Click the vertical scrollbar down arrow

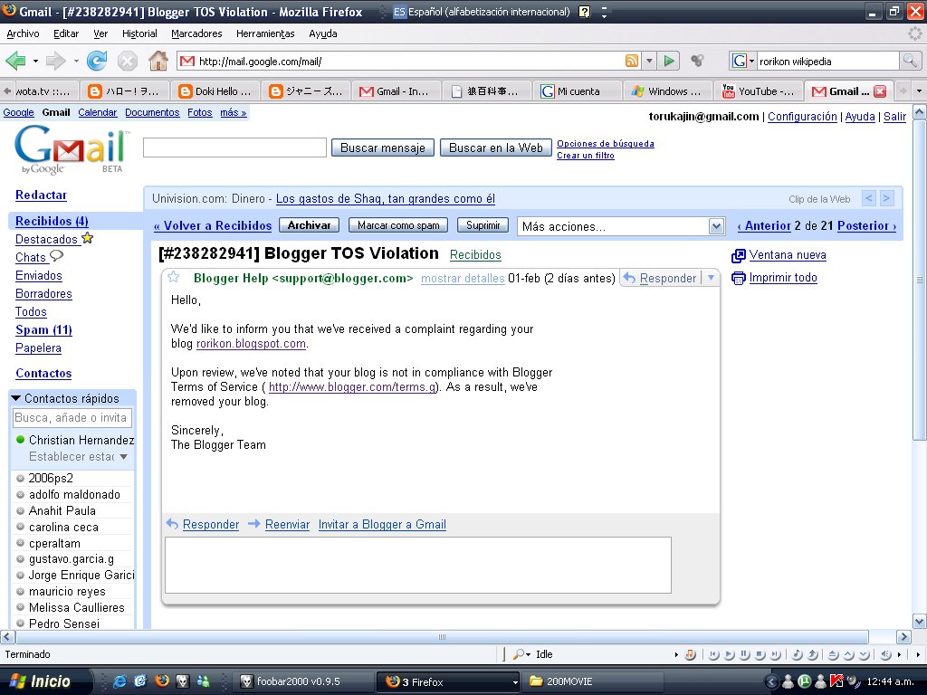[x=920, y=621]
